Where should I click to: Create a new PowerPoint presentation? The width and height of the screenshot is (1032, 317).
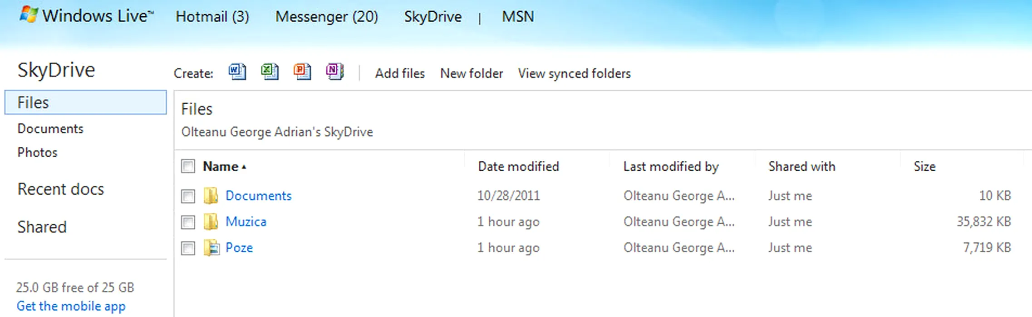(302, 72)
